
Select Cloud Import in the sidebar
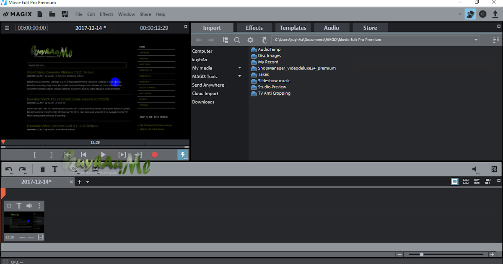[205, 93]
